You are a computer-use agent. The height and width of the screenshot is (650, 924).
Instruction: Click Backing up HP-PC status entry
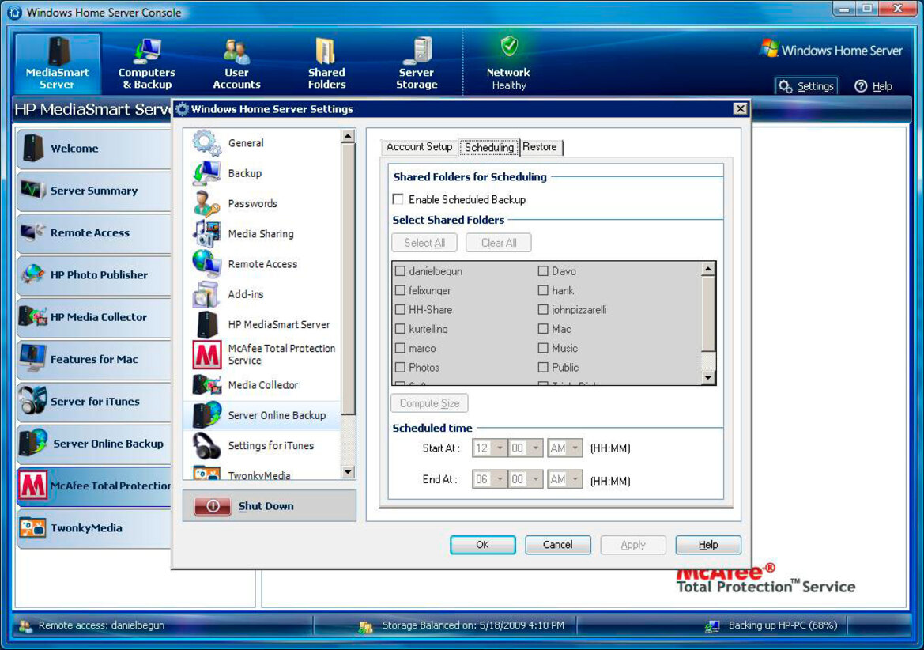772,625
